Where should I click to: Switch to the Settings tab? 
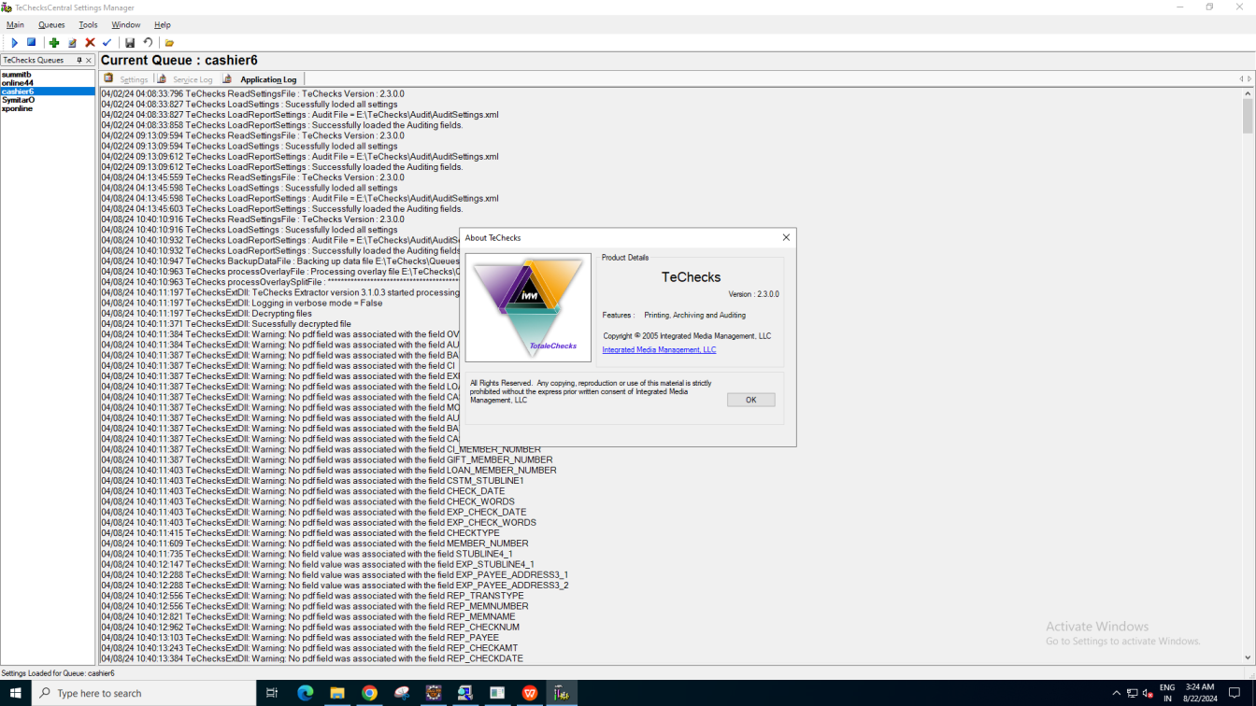134,79
